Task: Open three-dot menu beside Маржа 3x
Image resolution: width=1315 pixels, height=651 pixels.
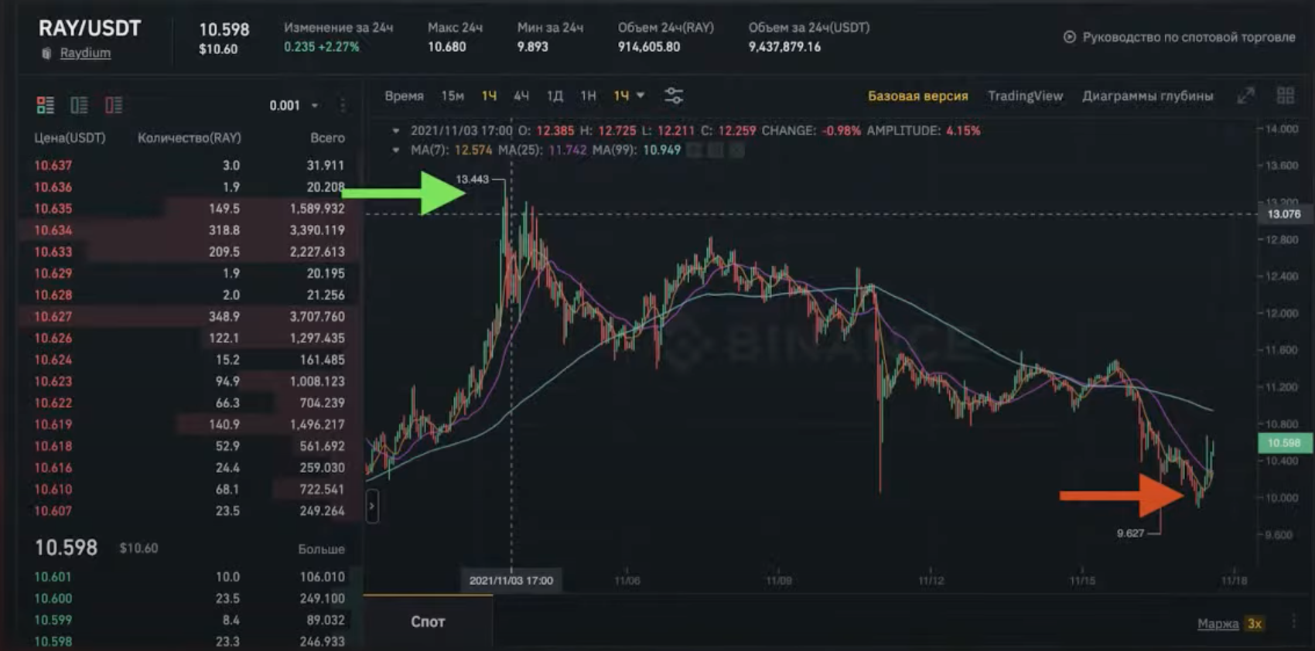Action: pyautogui.click(x=1293, y=622)
